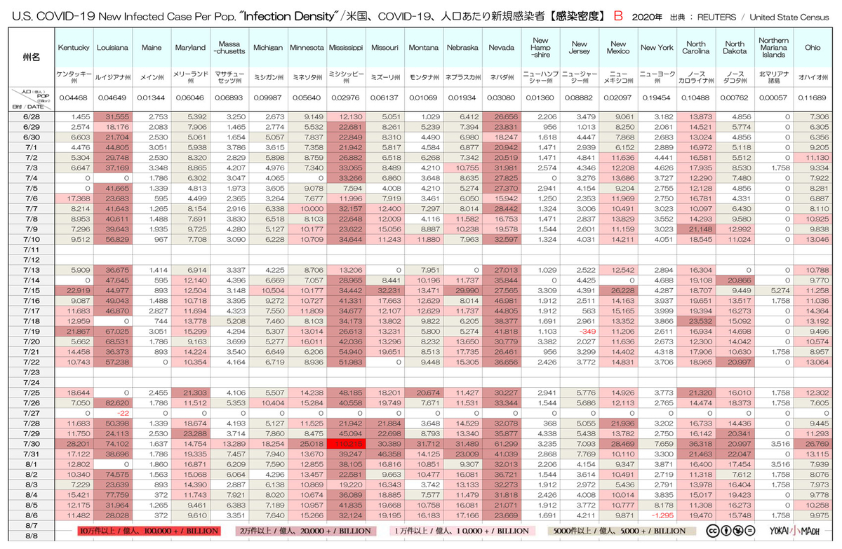Select the 7/4 date row label

[x=31, y=178]
